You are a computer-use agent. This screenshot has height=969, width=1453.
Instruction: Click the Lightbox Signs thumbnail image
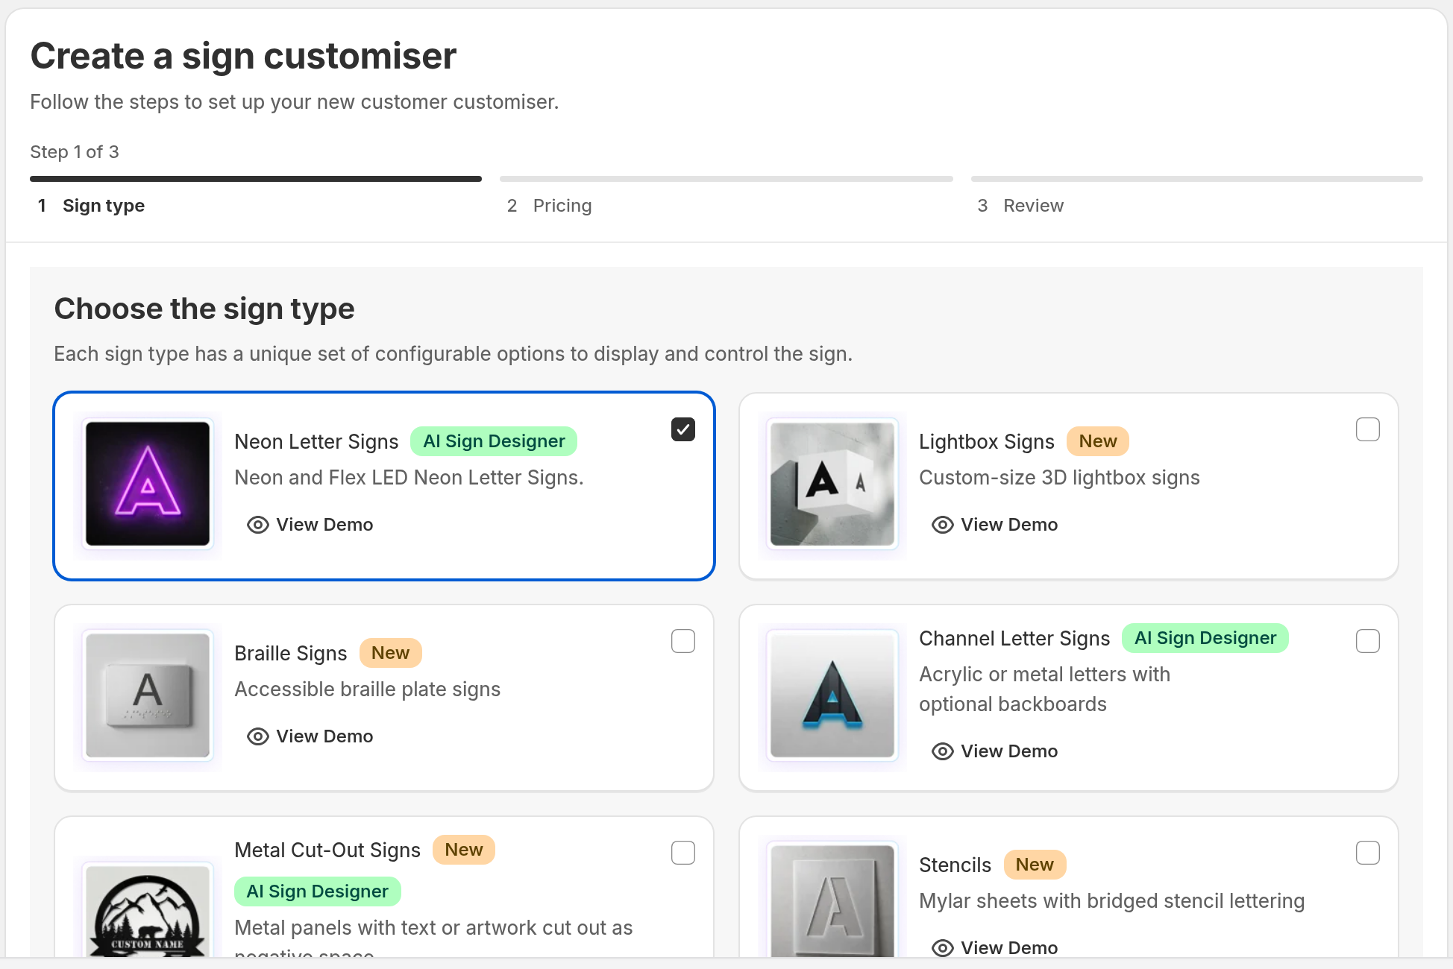(832, 484)
